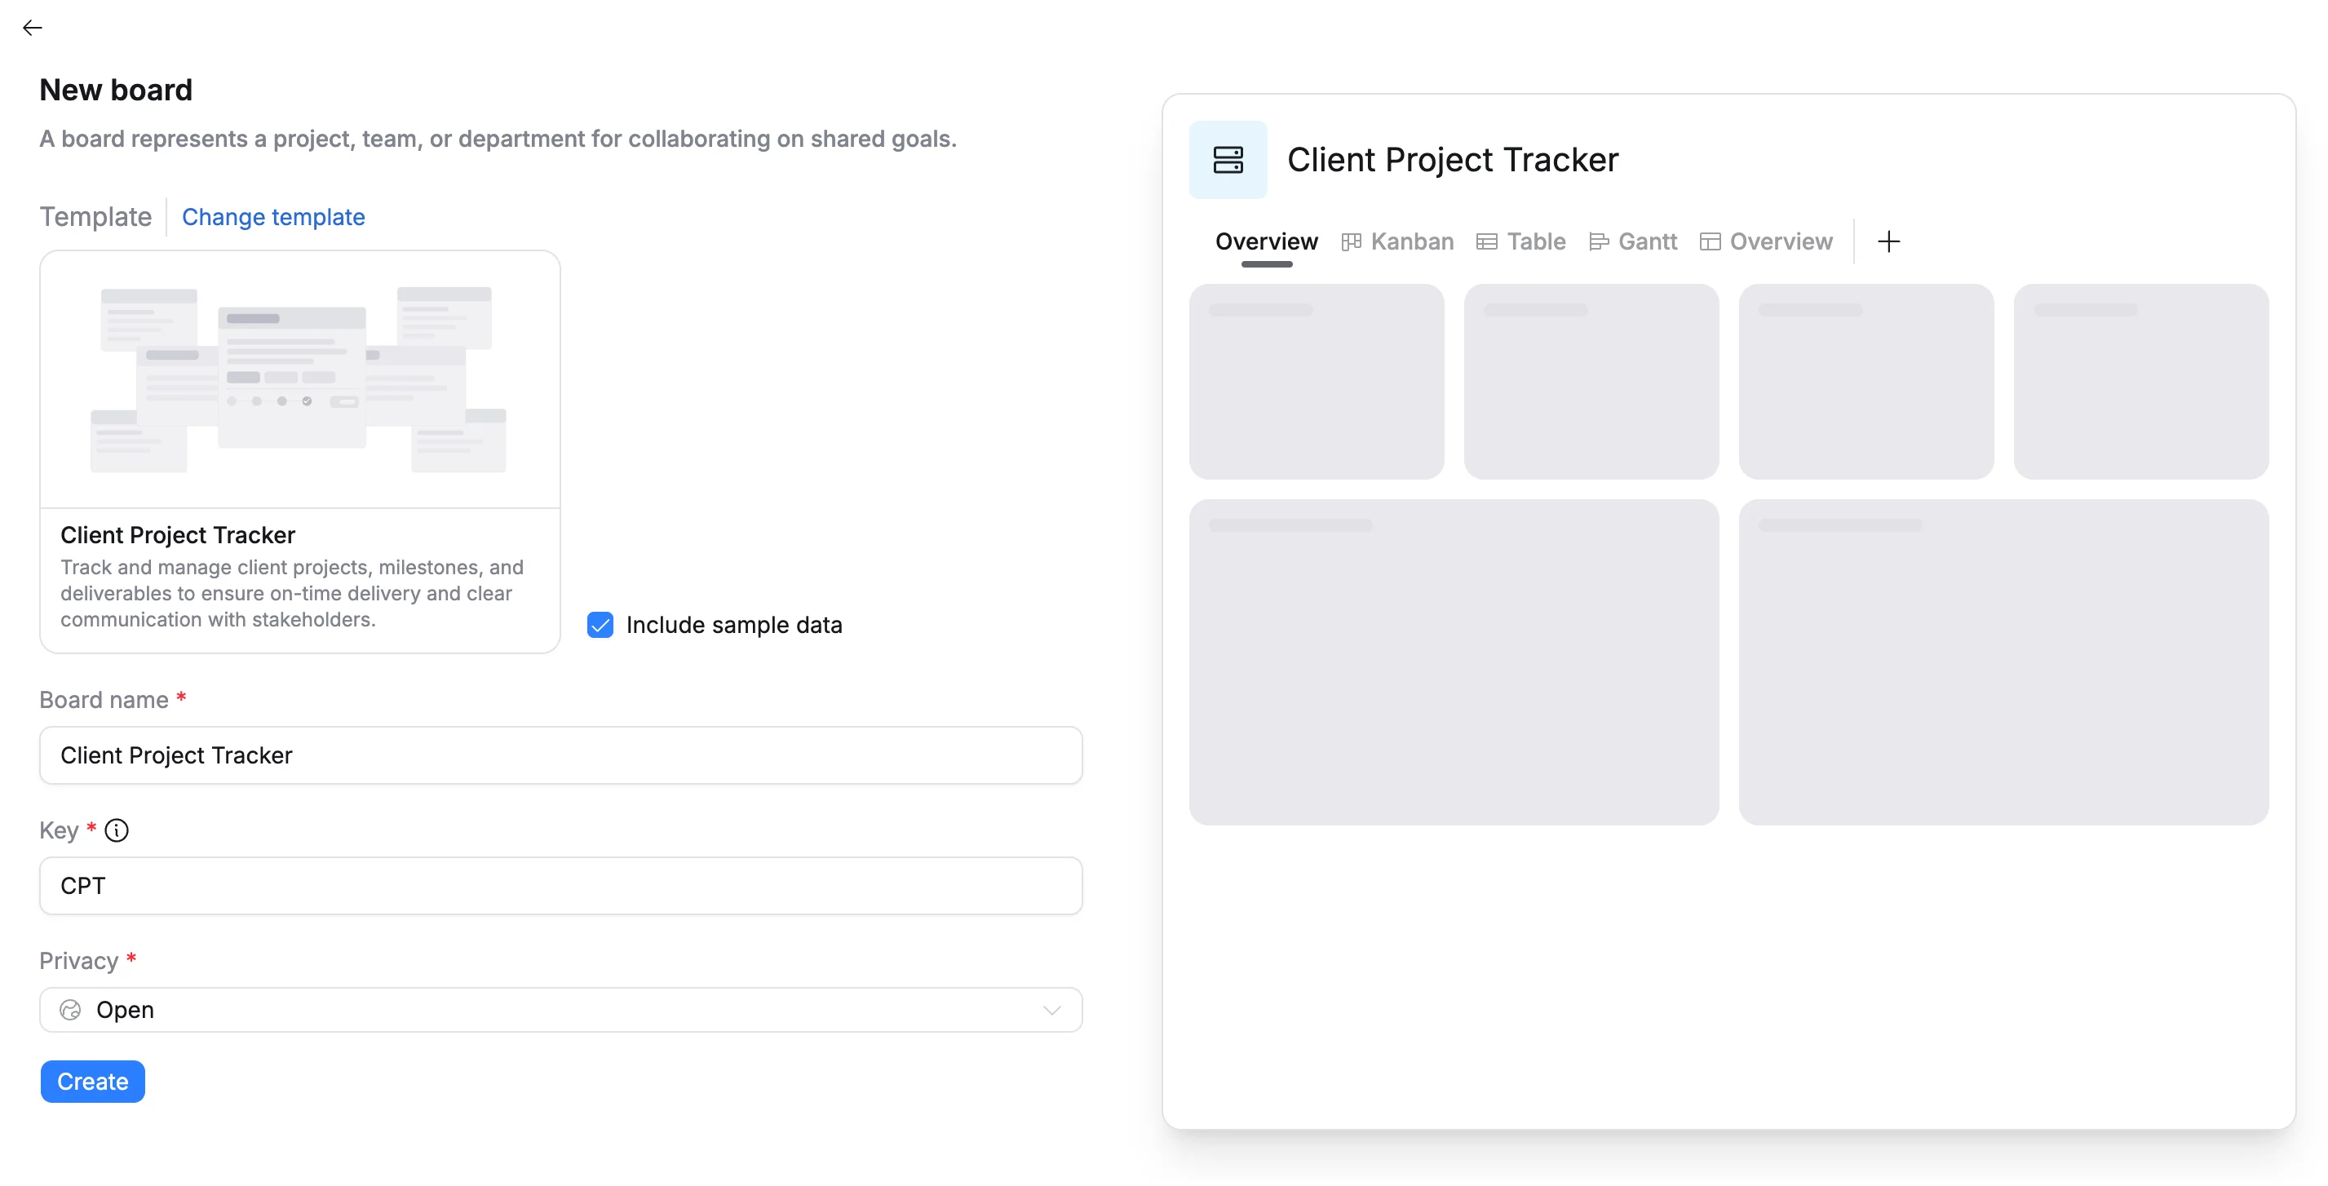Click the globe icon in Privacy field
Image resolution: width=2328 pixels, height=1186 pixels.
click(70, 1010)
